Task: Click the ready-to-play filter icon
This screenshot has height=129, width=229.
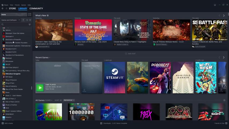Action: (30, 20)
